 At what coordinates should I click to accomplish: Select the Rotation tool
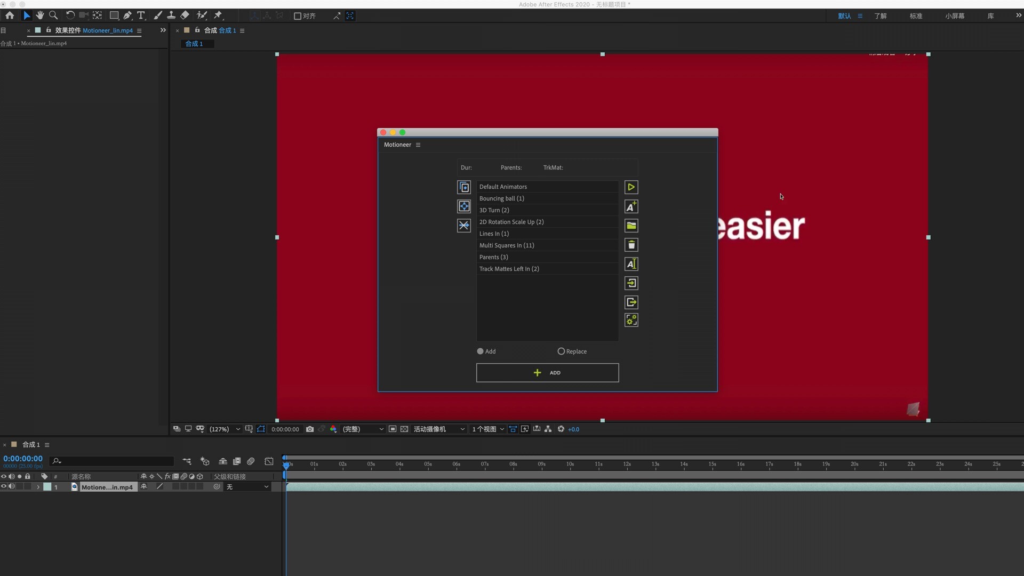pos(70,15)
